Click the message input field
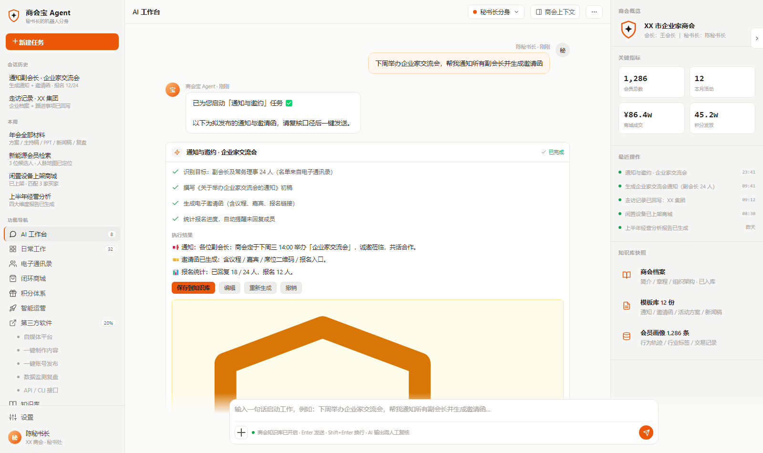763x453 pixels. coord(443,410)
